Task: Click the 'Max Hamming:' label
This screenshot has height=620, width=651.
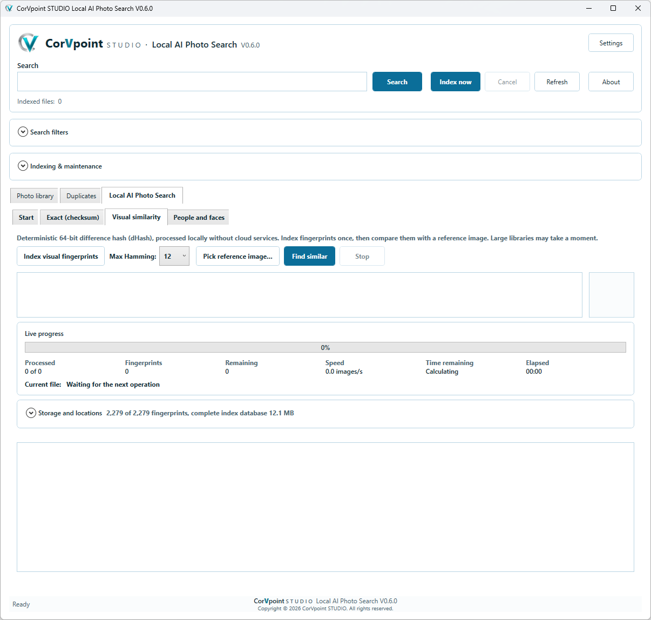Action: click(133, 256)
